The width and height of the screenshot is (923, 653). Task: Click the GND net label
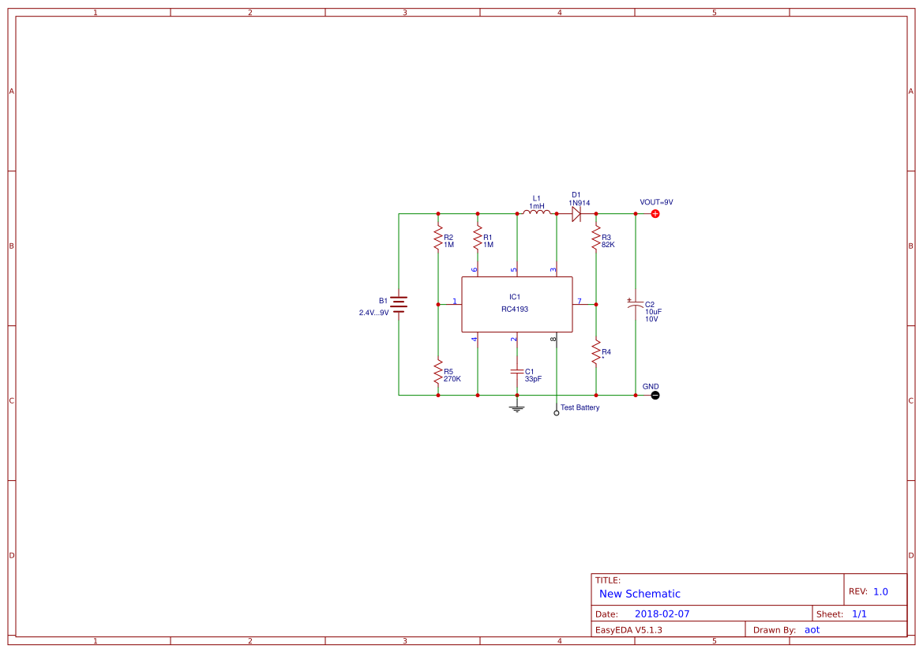point(651,386)
